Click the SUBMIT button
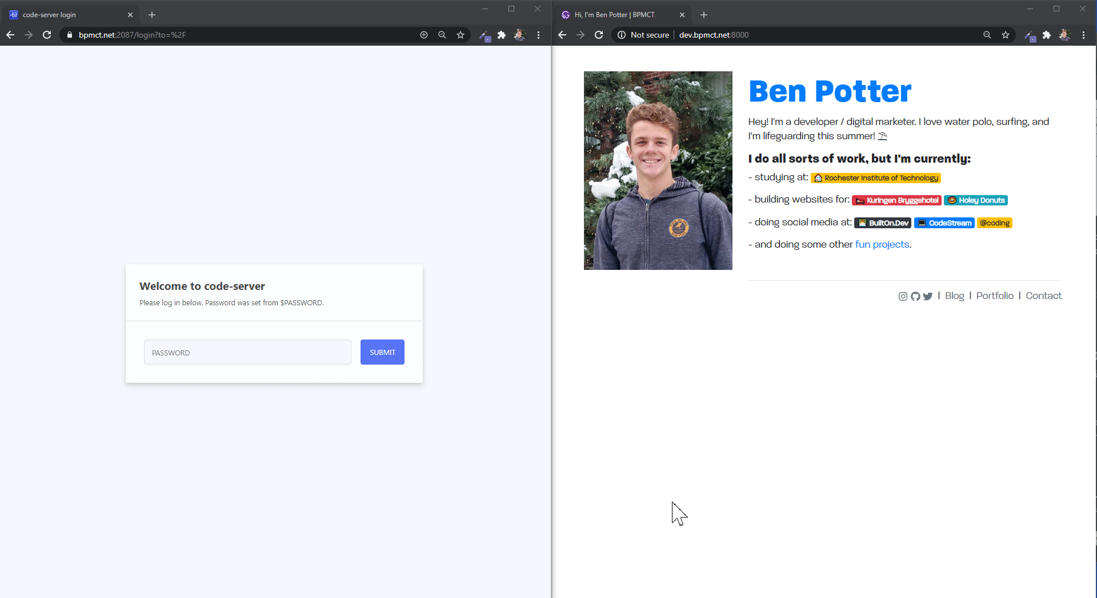This screenshot has height=598, width=1097. pos(382,352)
